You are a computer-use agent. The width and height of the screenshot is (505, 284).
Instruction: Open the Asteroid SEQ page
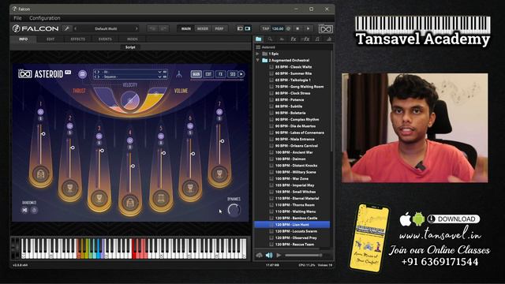point(233,74)
